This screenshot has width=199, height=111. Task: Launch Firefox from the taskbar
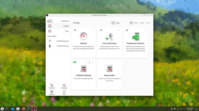[x=23, y=109]
